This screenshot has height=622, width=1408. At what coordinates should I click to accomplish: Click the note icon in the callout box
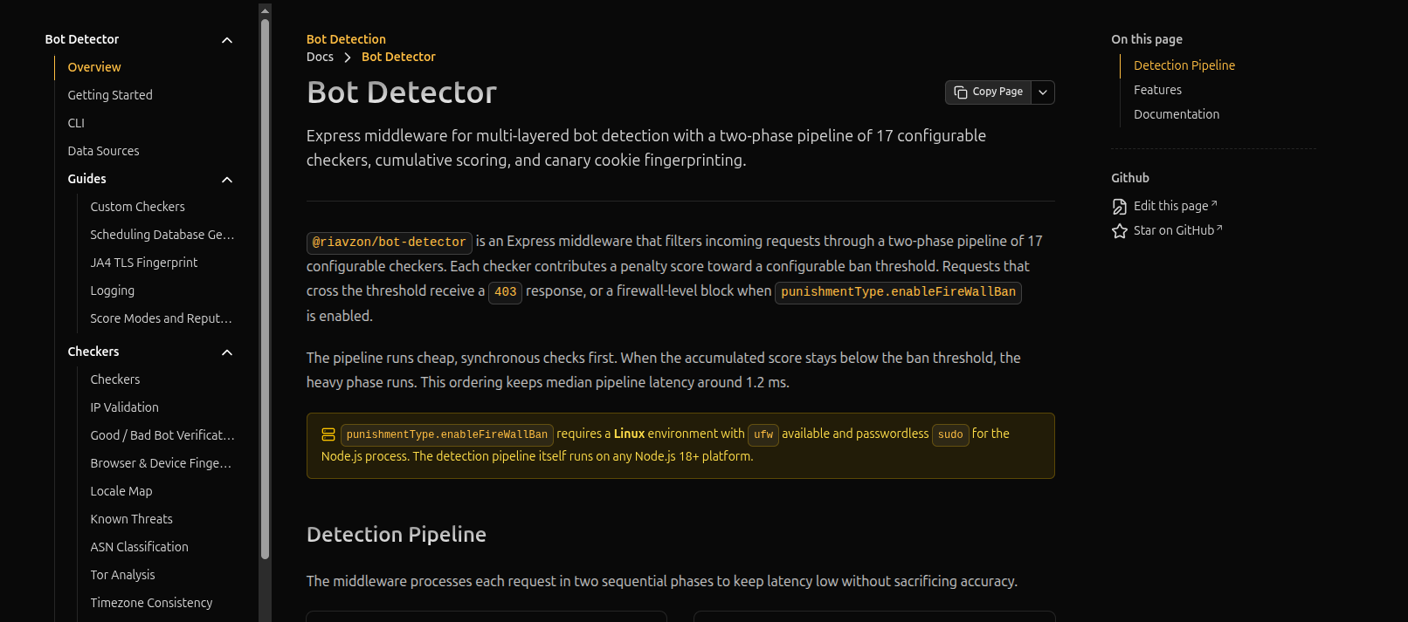coord(328,433)
